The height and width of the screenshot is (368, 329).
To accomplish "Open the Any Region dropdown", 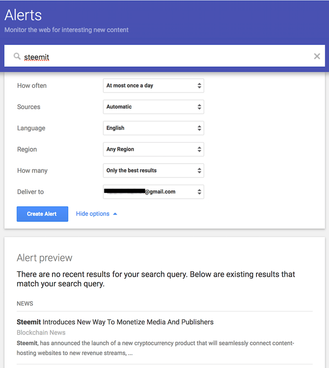I will click(154, 149).
